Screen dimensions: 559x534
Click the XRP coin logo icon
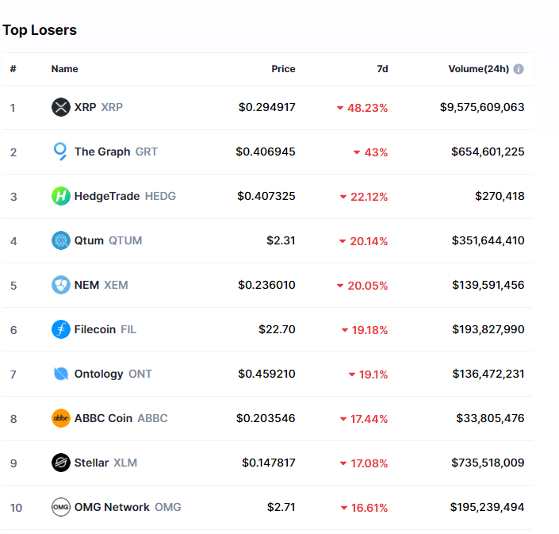coord(61,107)
